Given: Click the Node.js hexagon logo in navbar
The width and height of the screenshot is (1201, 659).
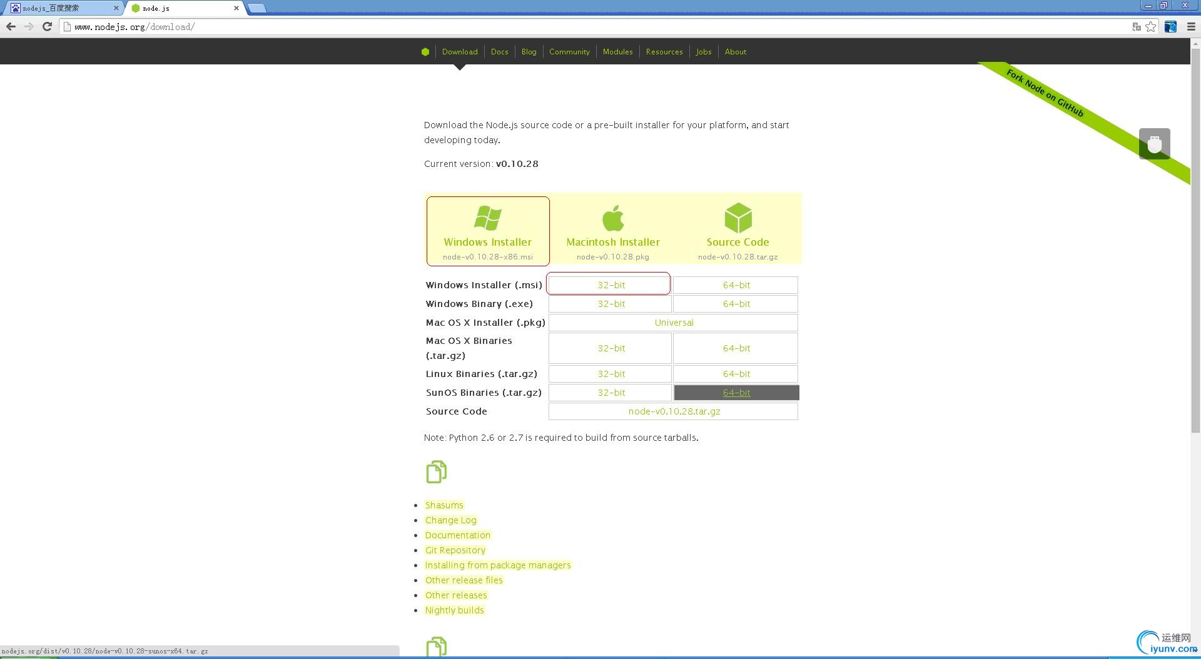Looking at the screenshot, I should coord(425,52).
